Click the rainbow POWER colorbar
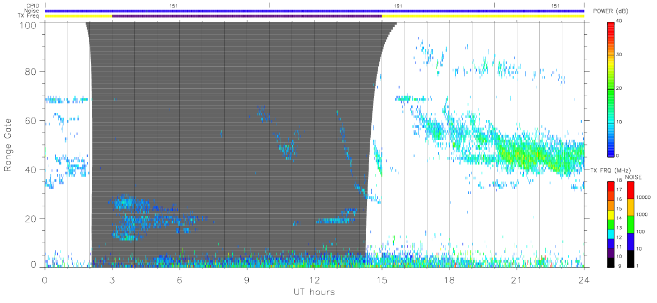The image size is (657, 303). tap(610, 89)
